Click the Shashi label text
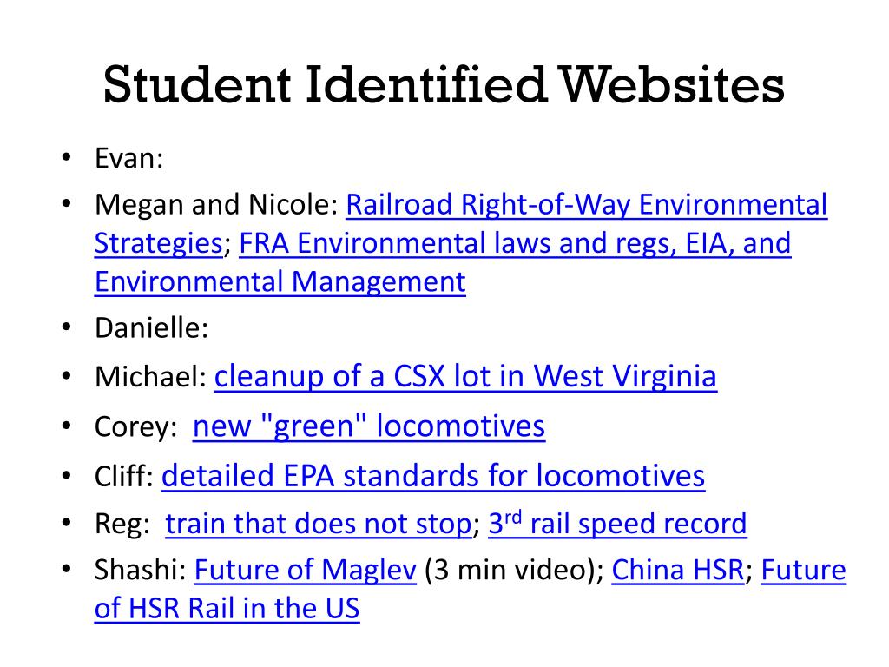Viewport: 889px width, 667px height. 141,570
